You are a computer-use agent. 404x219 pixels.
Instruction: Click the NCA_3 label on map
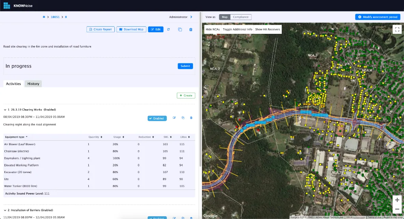312,55
